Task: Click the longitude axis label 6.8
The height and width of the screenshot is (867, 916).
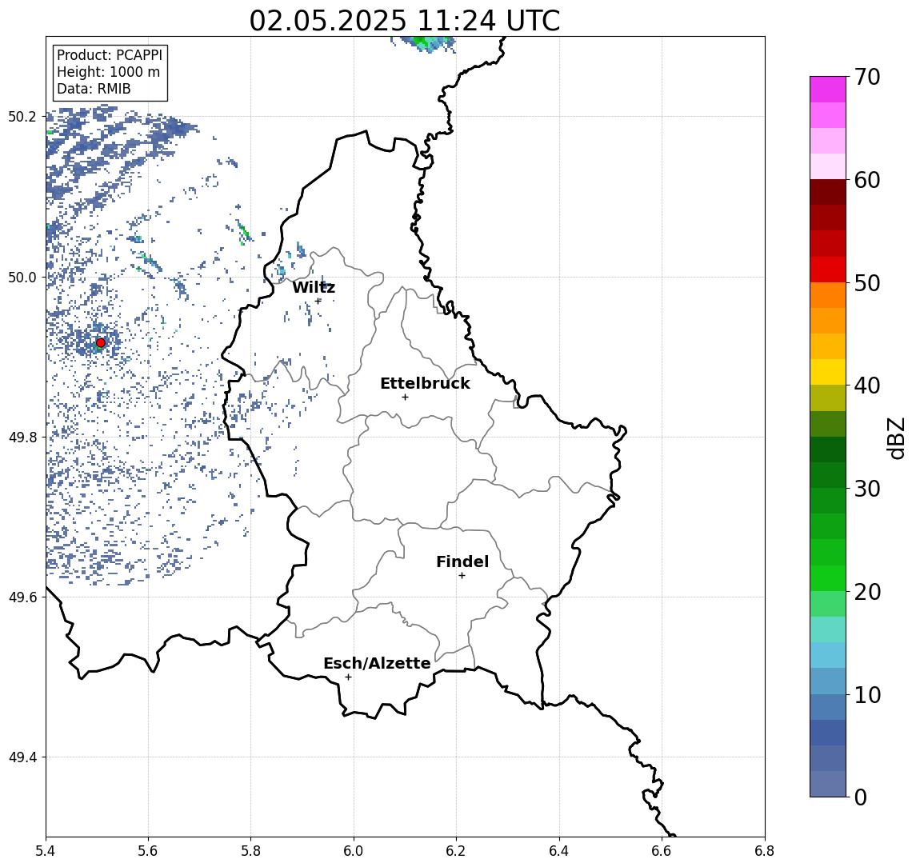Action: pos(764,851)
